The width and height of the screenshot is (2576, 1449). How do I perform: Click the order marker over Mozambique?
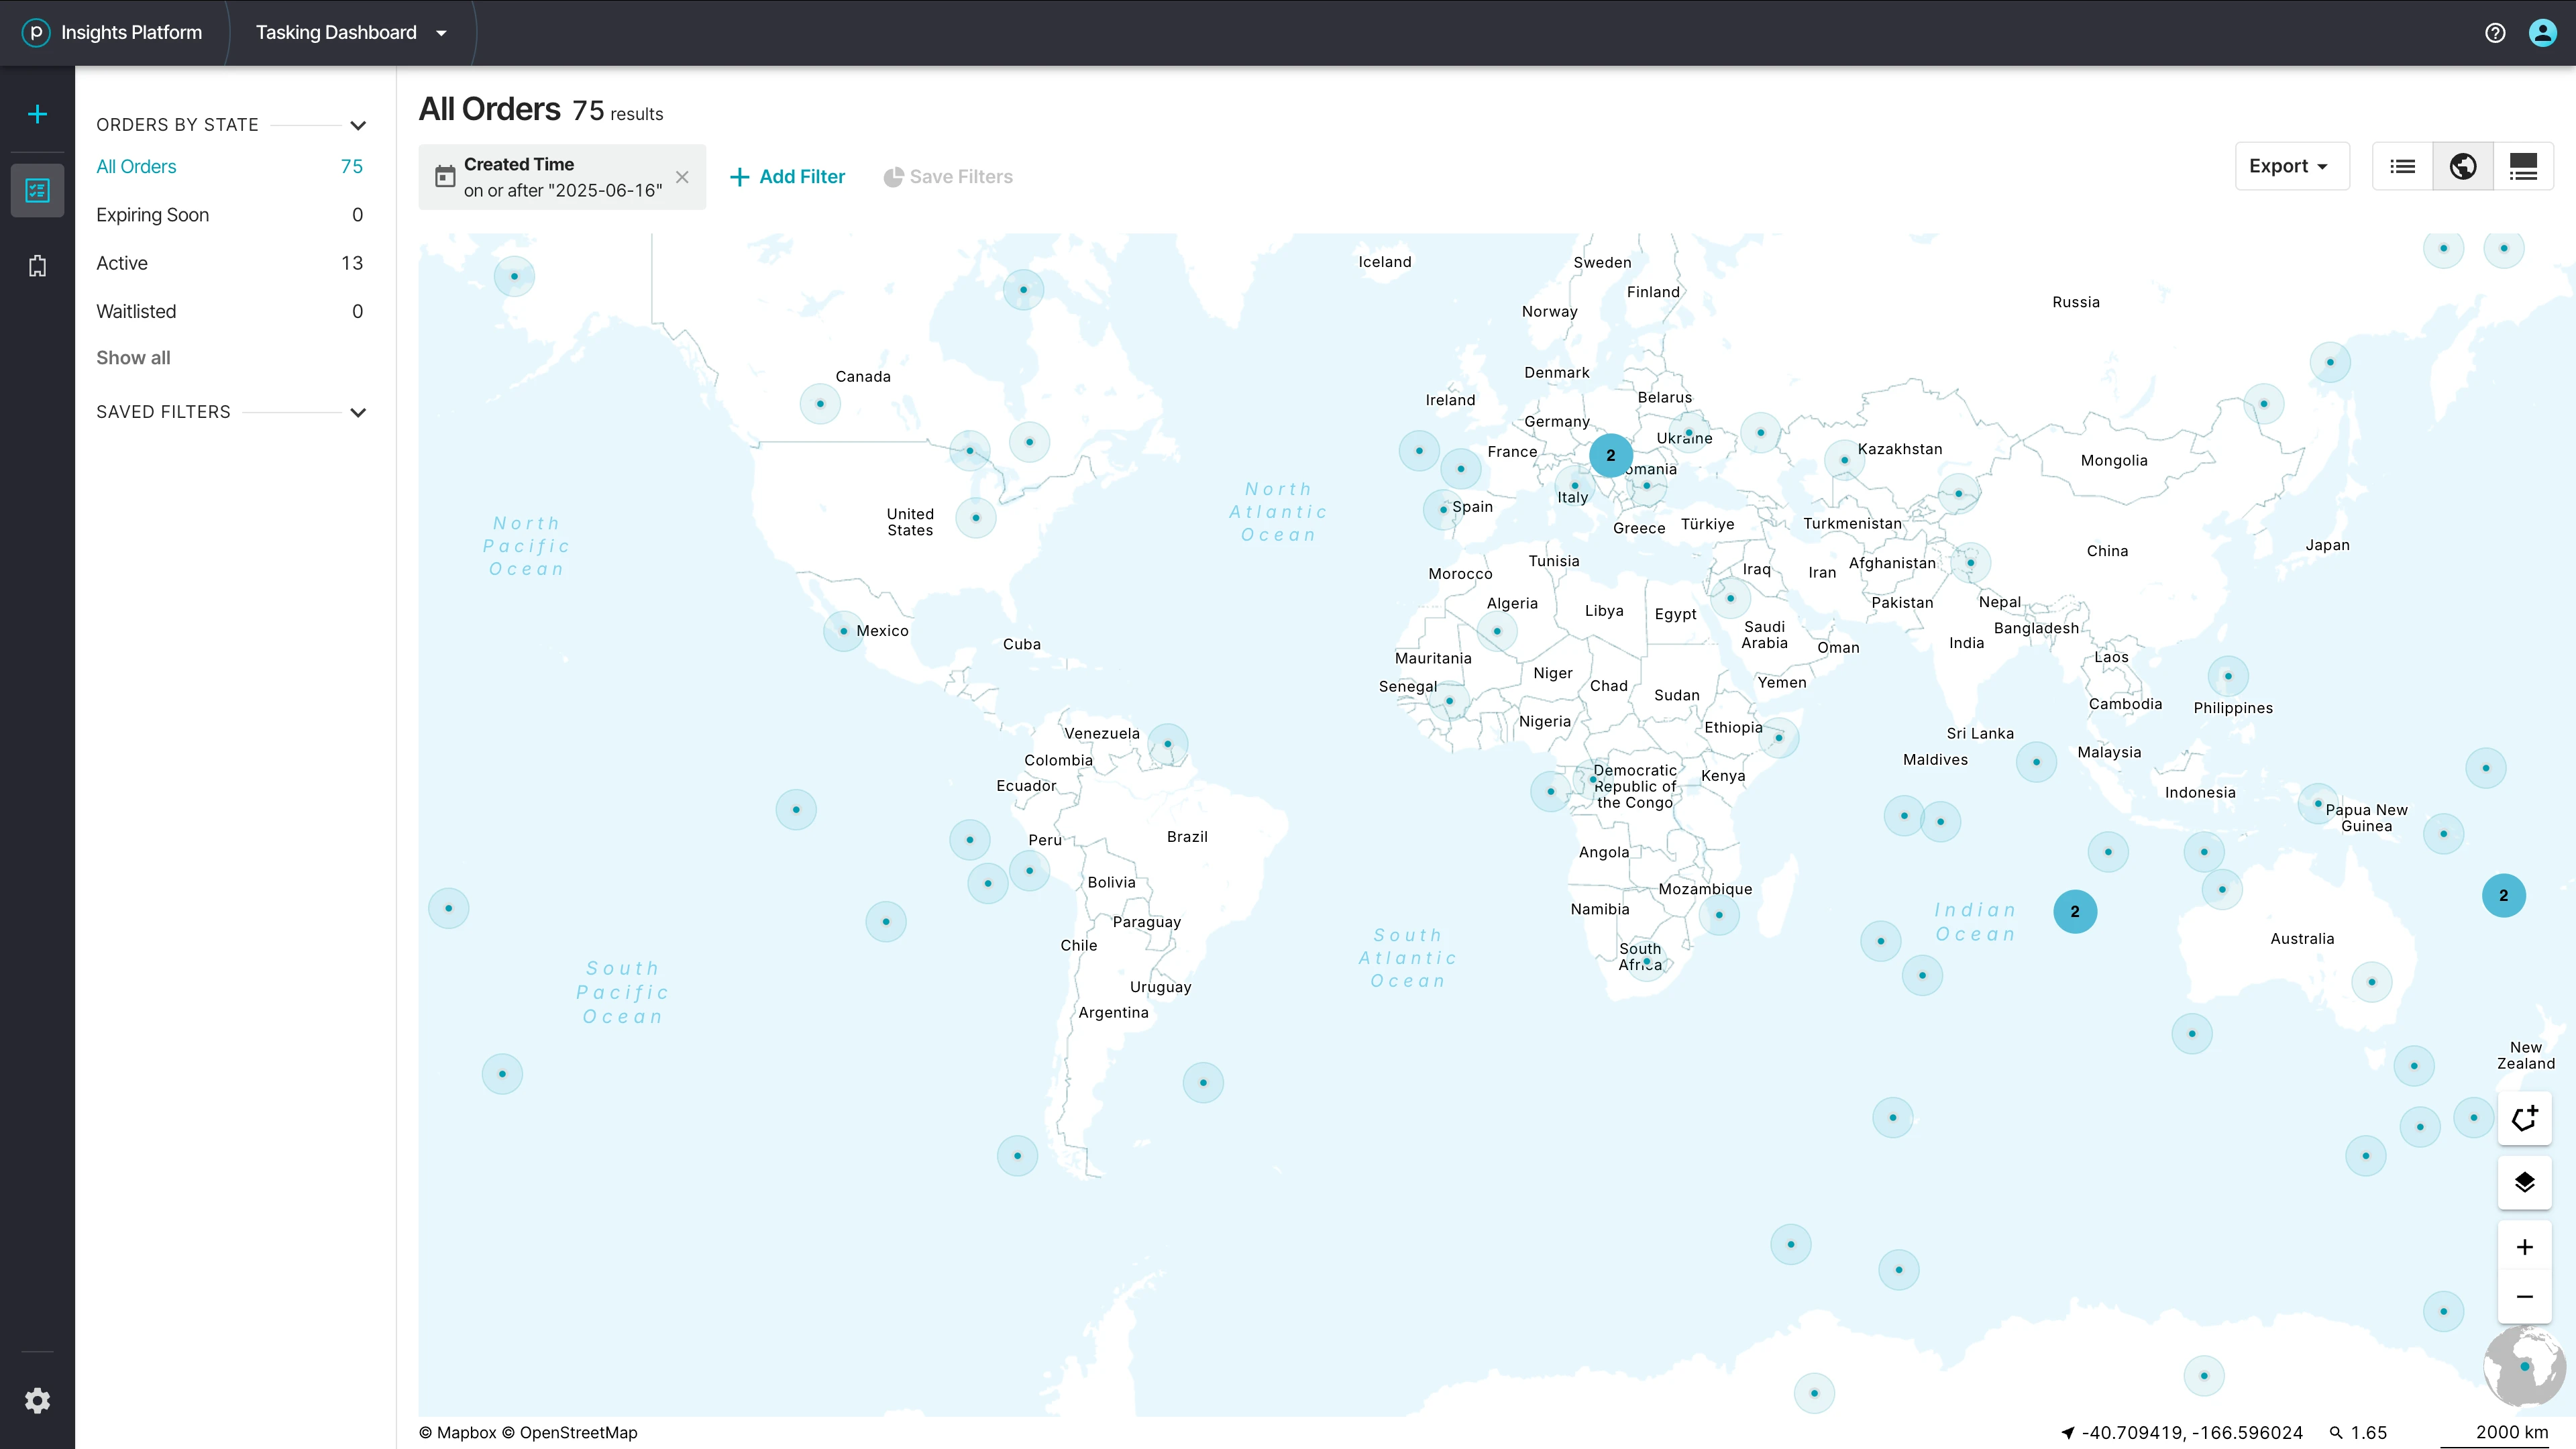tap(1719, 915)
